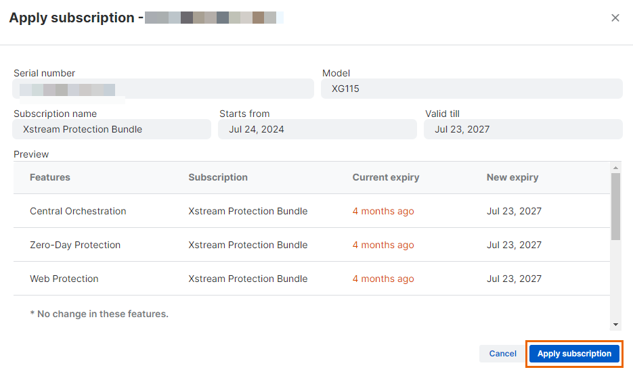Click Central Orchestration's '4 months ago' expiry

point(383,211)
